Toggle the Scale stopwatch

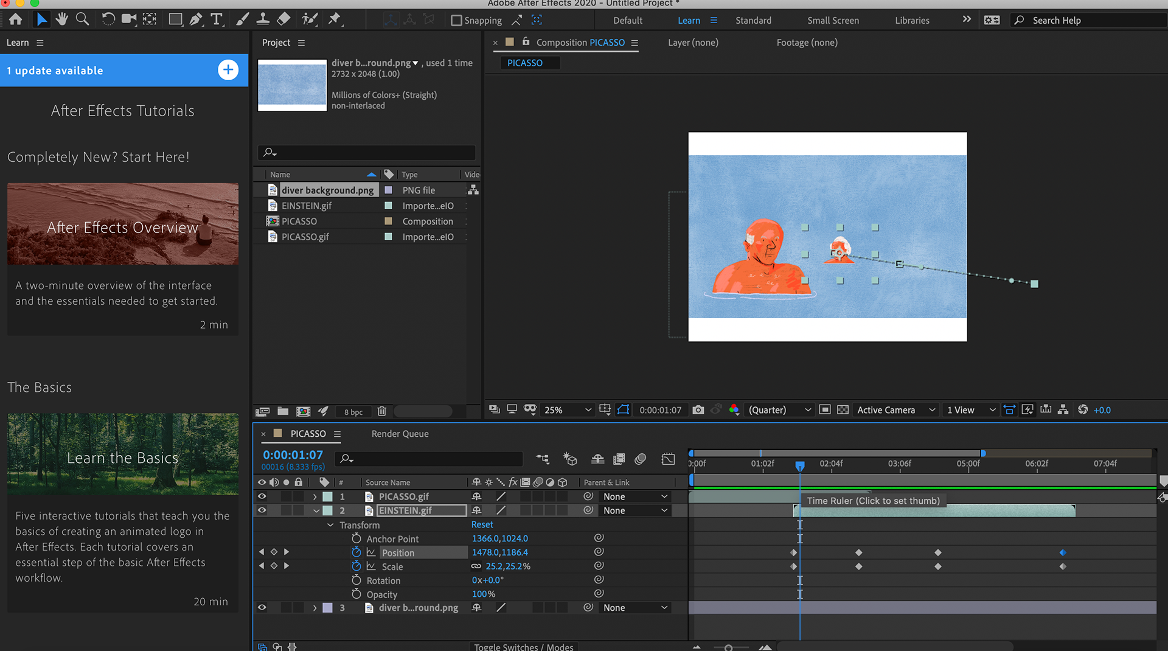(356, 566)
